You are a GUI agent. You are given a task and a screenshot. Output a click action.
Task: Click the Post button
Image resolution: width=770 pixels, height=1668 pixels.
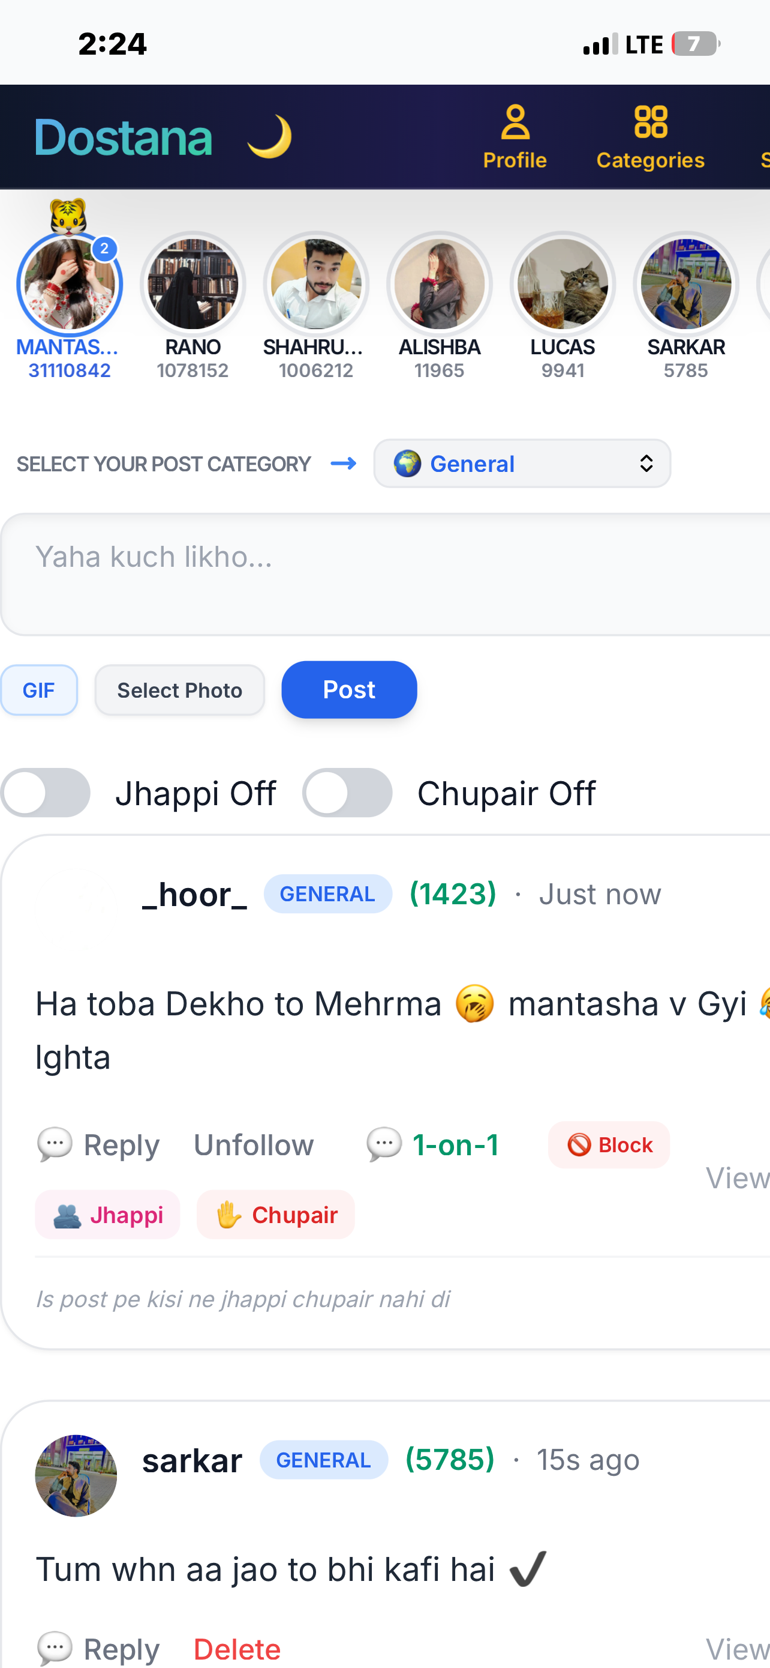point(349,690)
